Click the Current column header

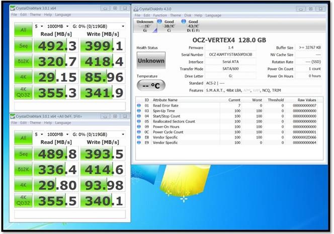[x=234, y=100]
